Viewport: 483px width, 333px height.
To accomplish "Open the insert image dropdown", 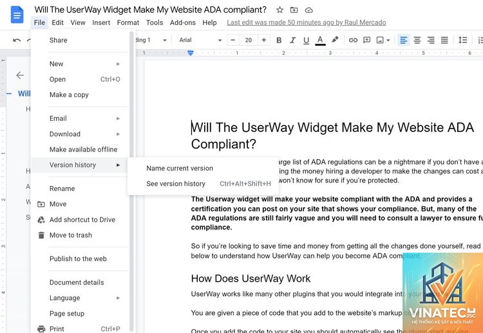I will point(383,40).
